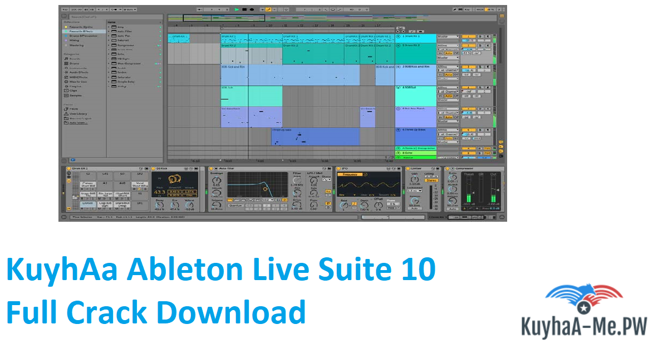This screenshot has width=668, height=349.
Task: Expand the Simple Delay browser entry
Action: click(109, 81)
